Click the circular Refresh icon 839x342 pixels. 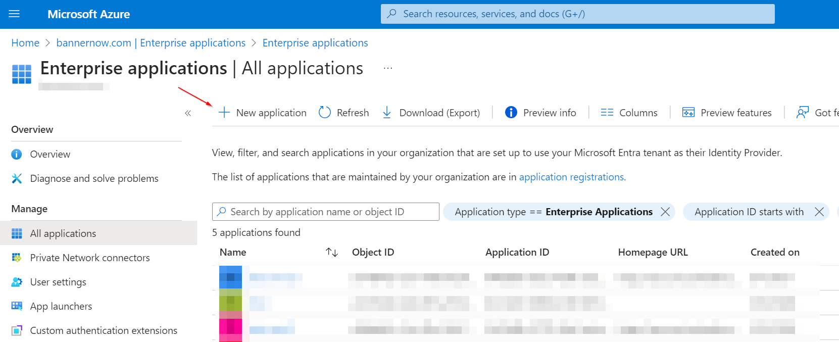[x=325, y=112]
